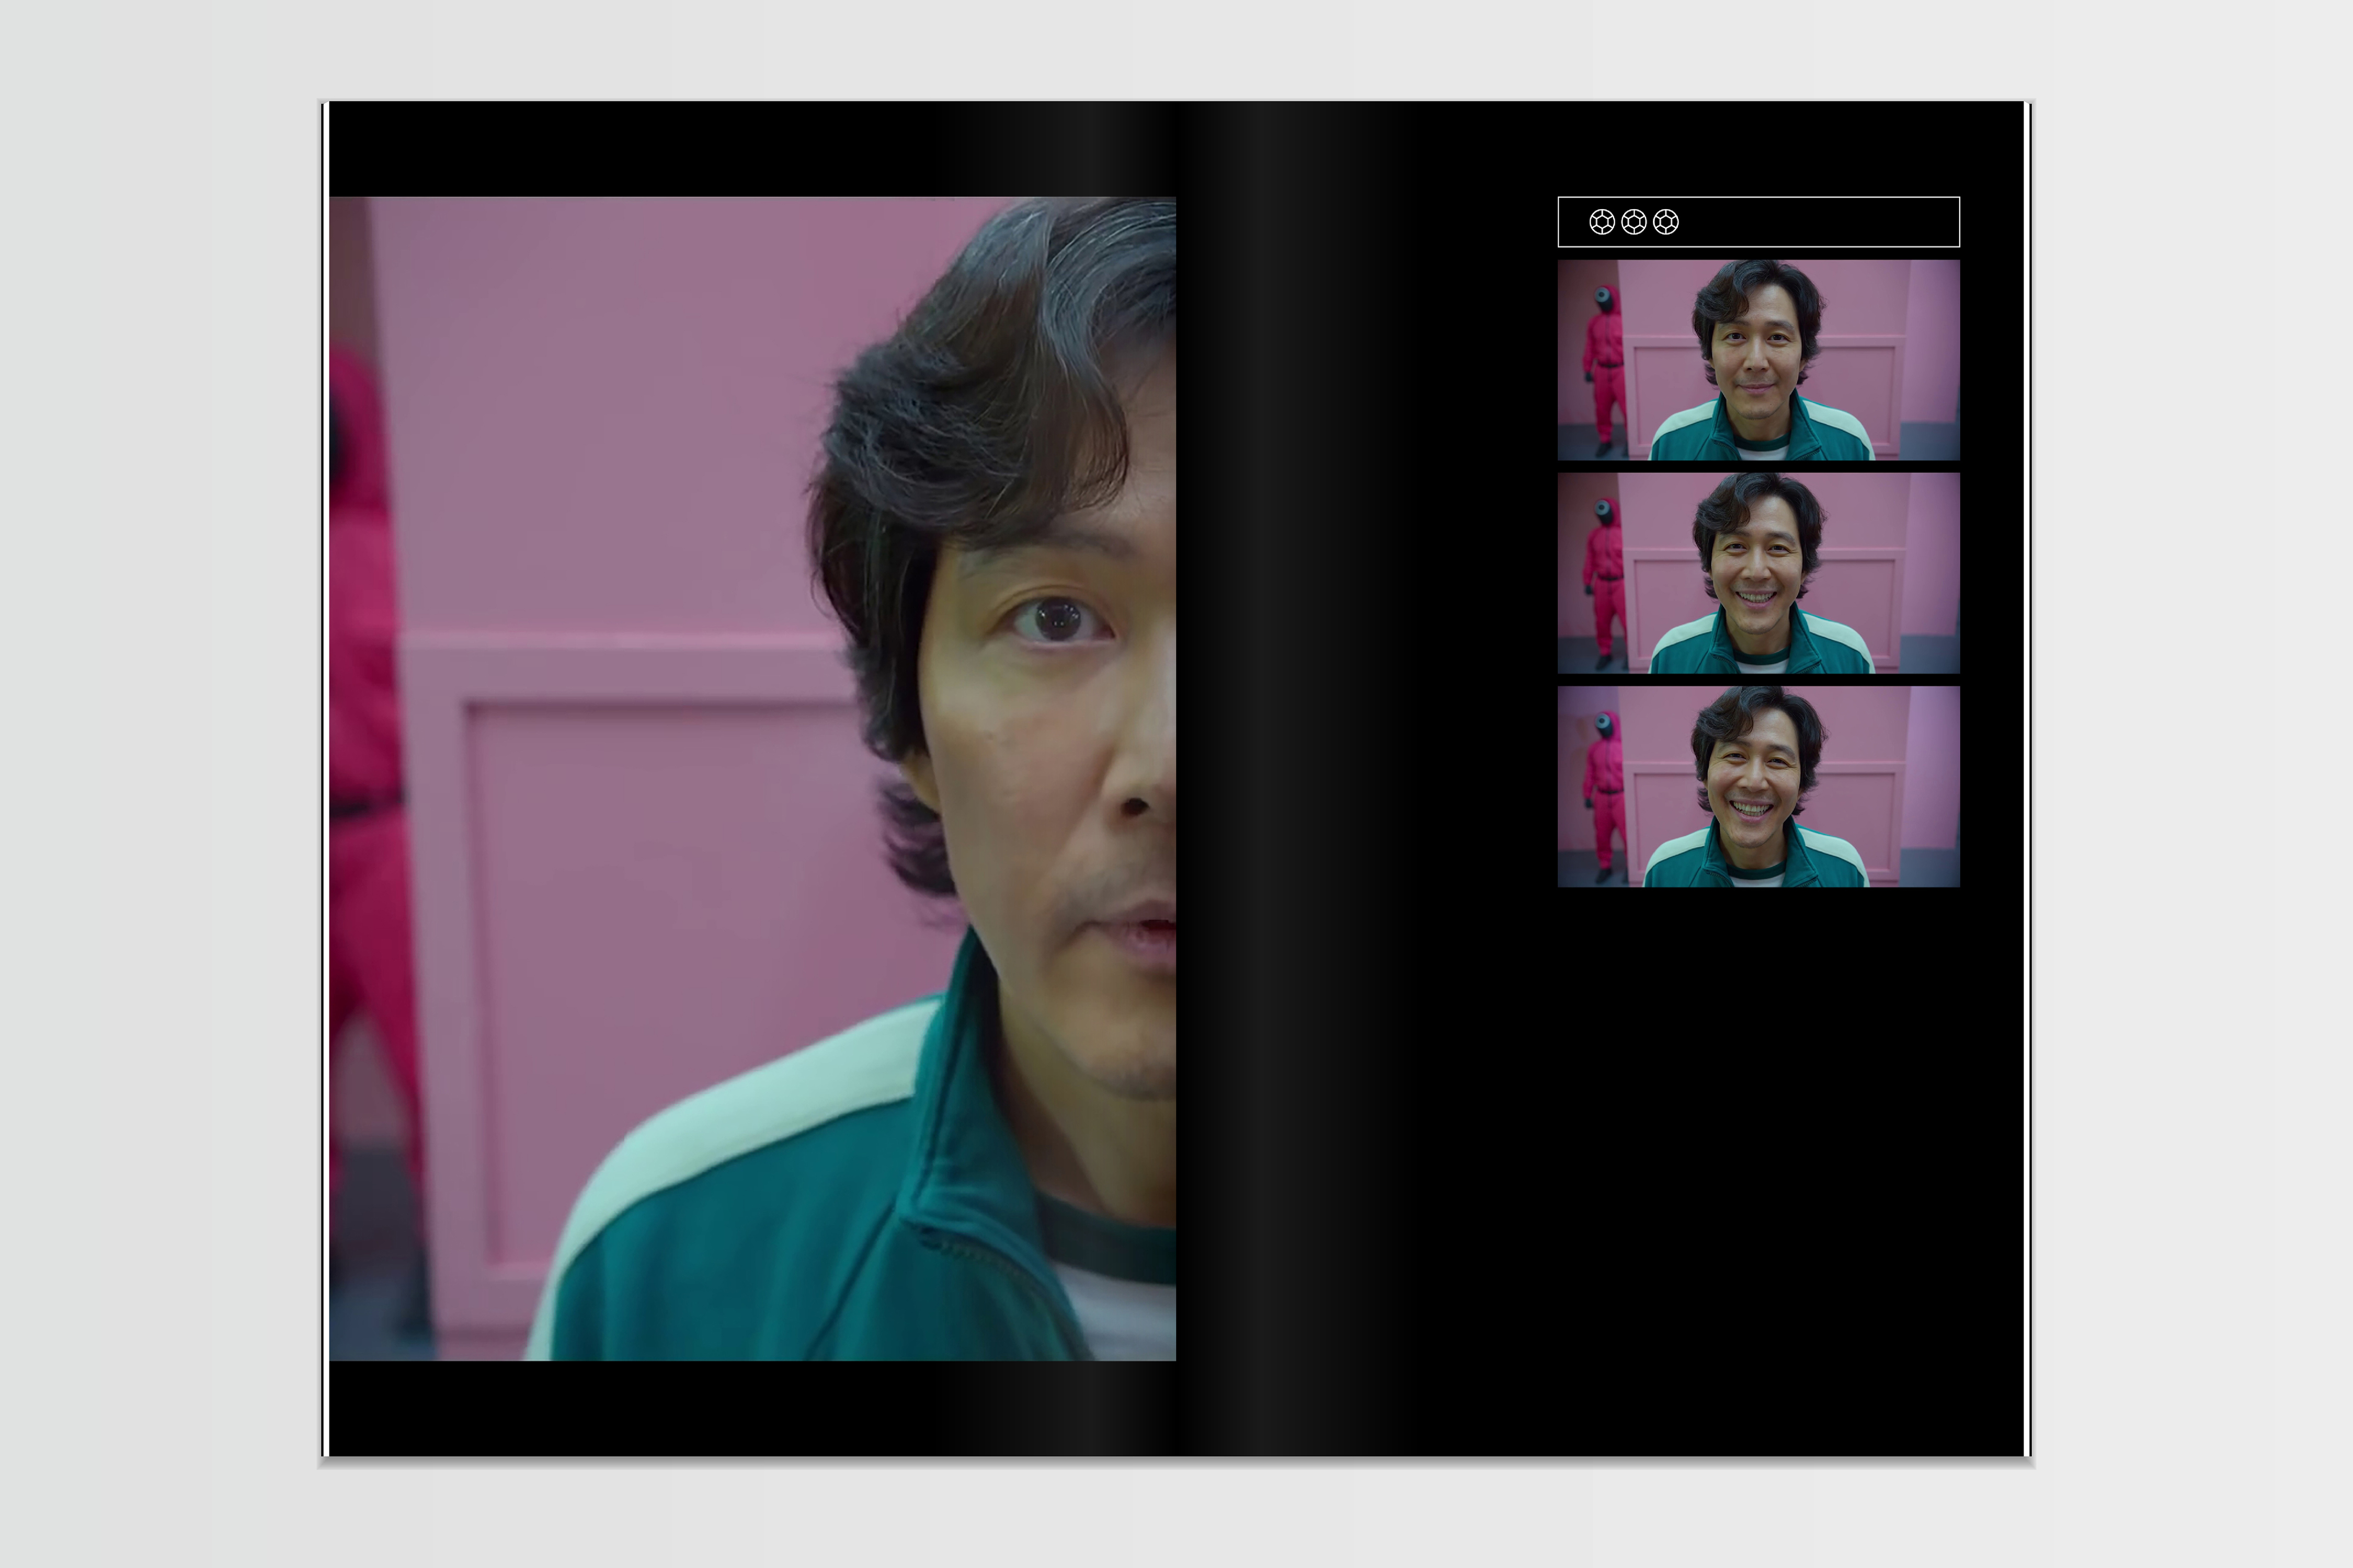Click the middle honeycomb circle icon
The width and height of the screenshot is (2353, 1568).
coord(1634,222)
